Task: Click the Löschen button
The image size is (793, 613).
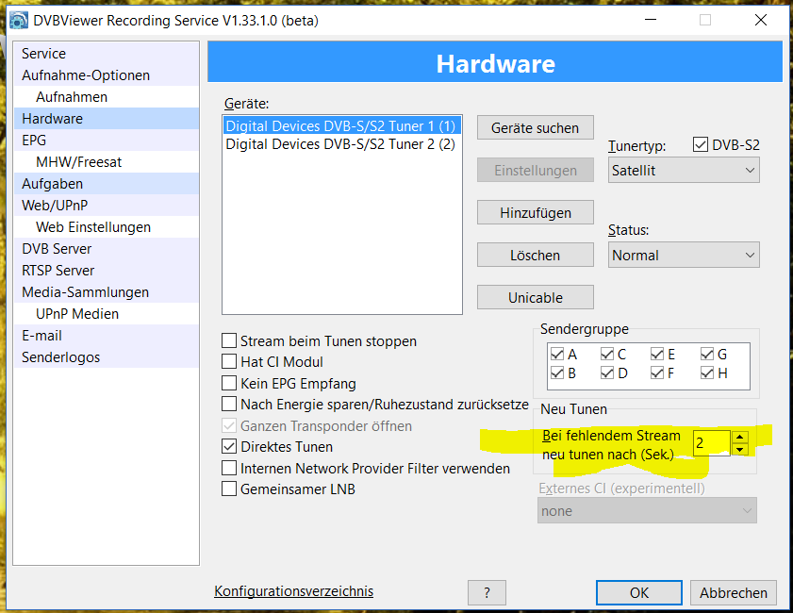Action: (x=535, y=256)
